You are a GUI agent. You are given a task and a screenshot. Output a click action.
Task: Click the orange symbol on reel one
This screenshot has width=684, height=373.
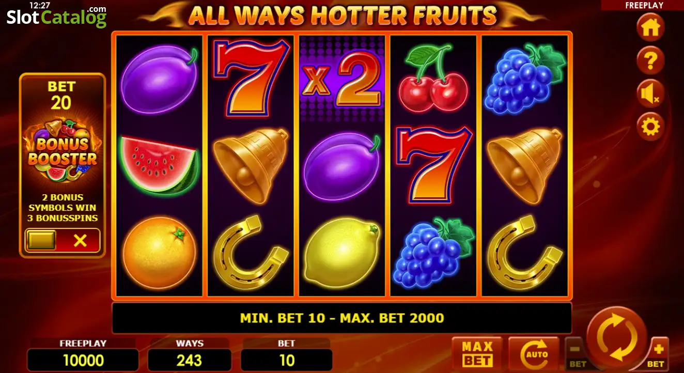click(159, 253)
